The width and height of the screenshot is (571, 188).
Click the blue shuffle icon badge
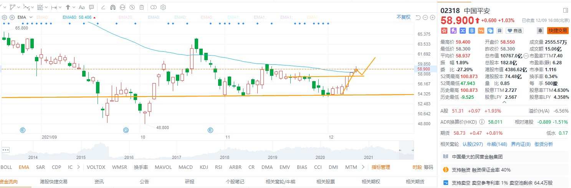click(463, 30)
